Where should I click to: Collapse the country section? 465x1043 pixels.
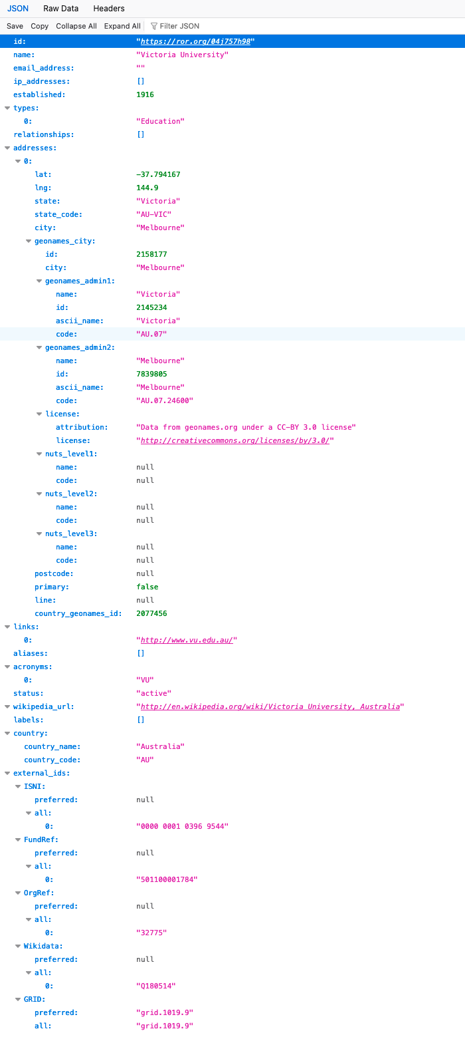tap(7, 733)
